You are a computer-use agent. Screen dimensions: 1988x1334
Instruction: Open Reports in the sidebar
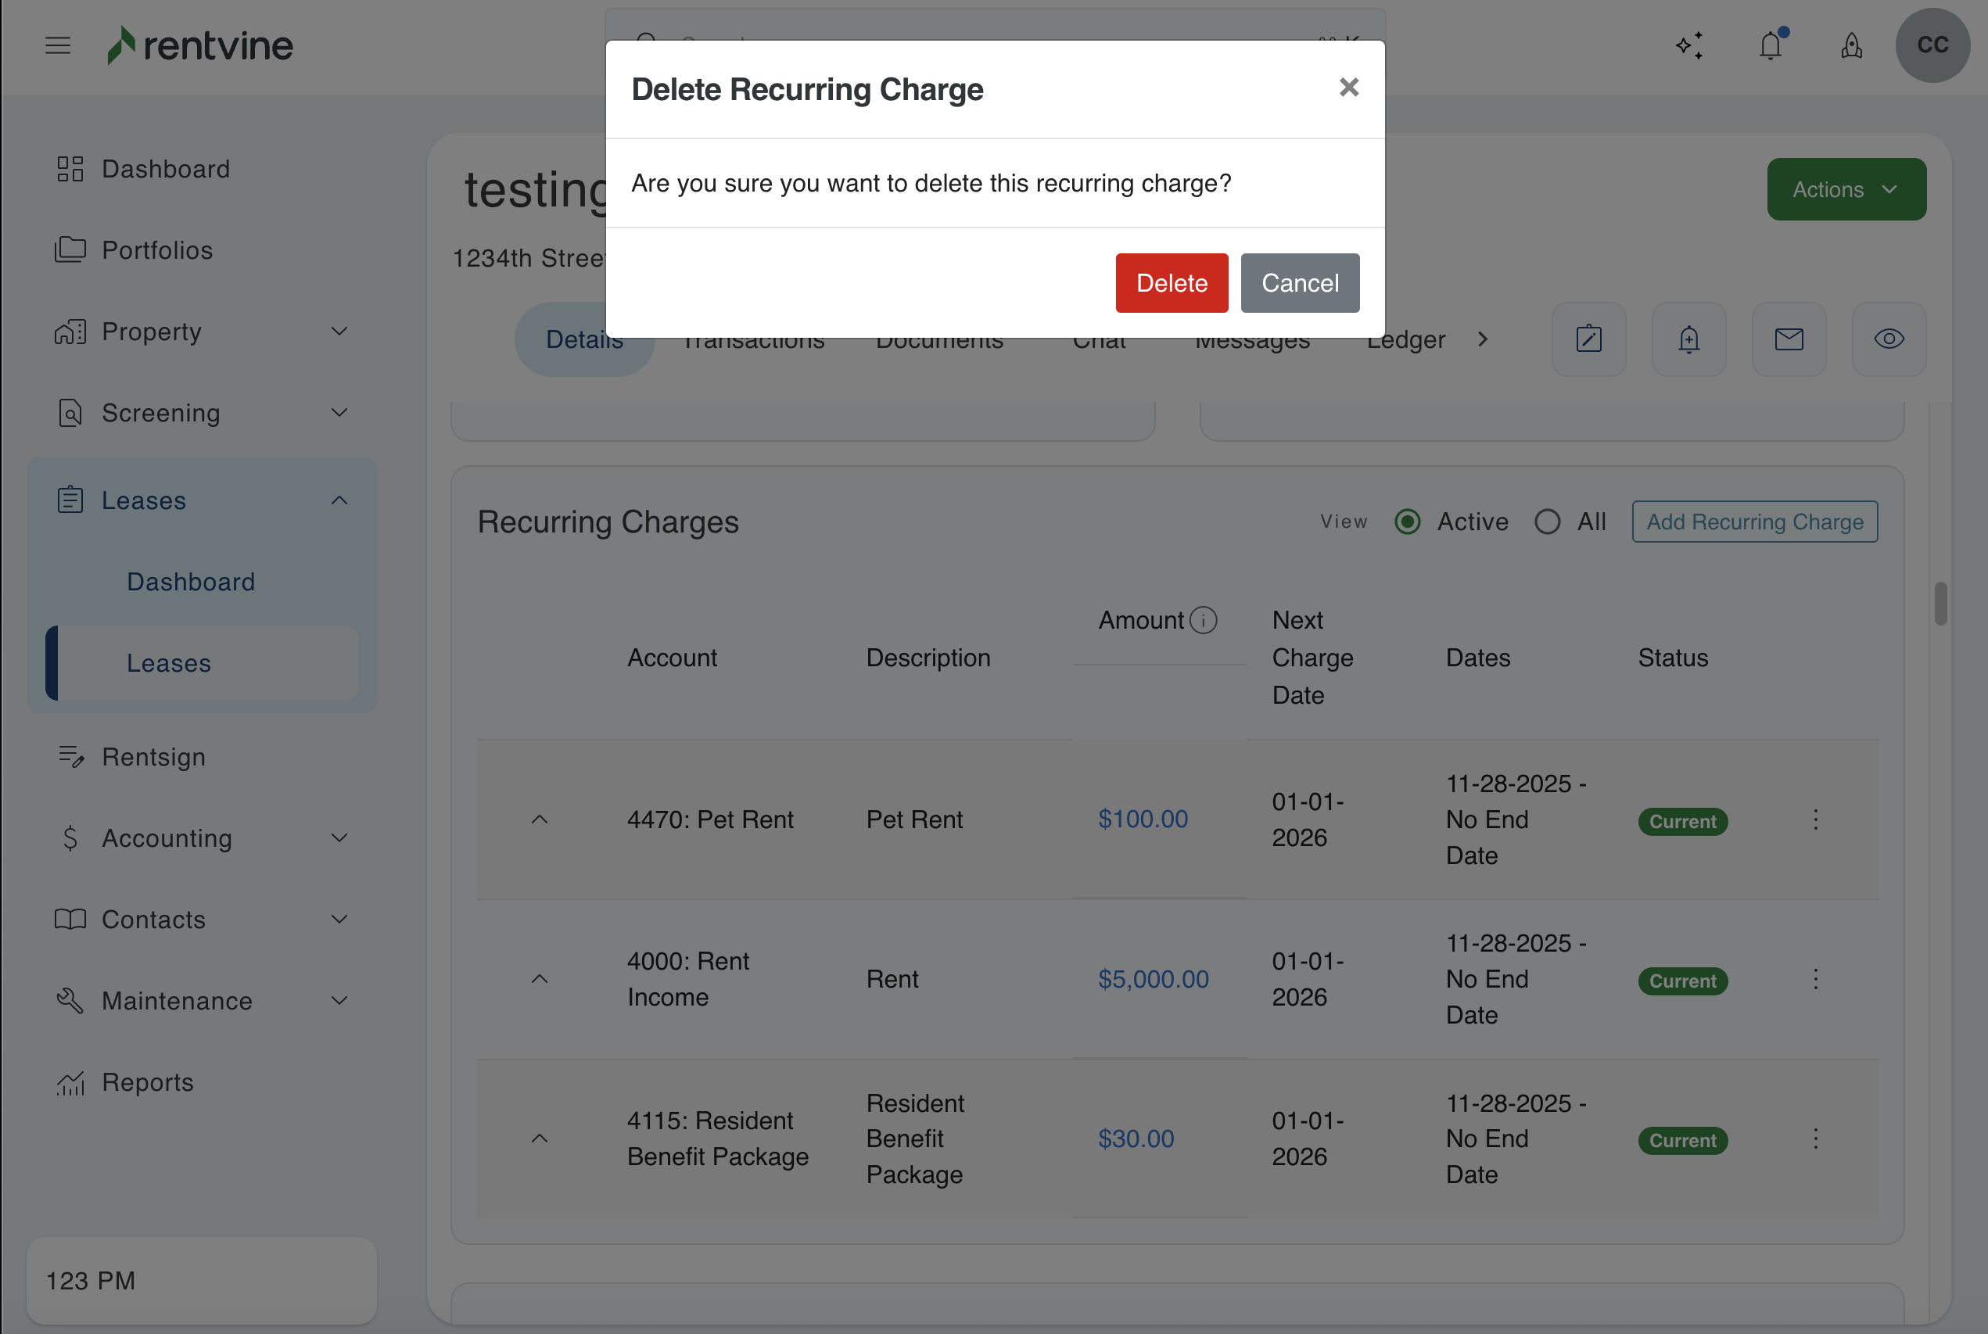pos(147,1082)
